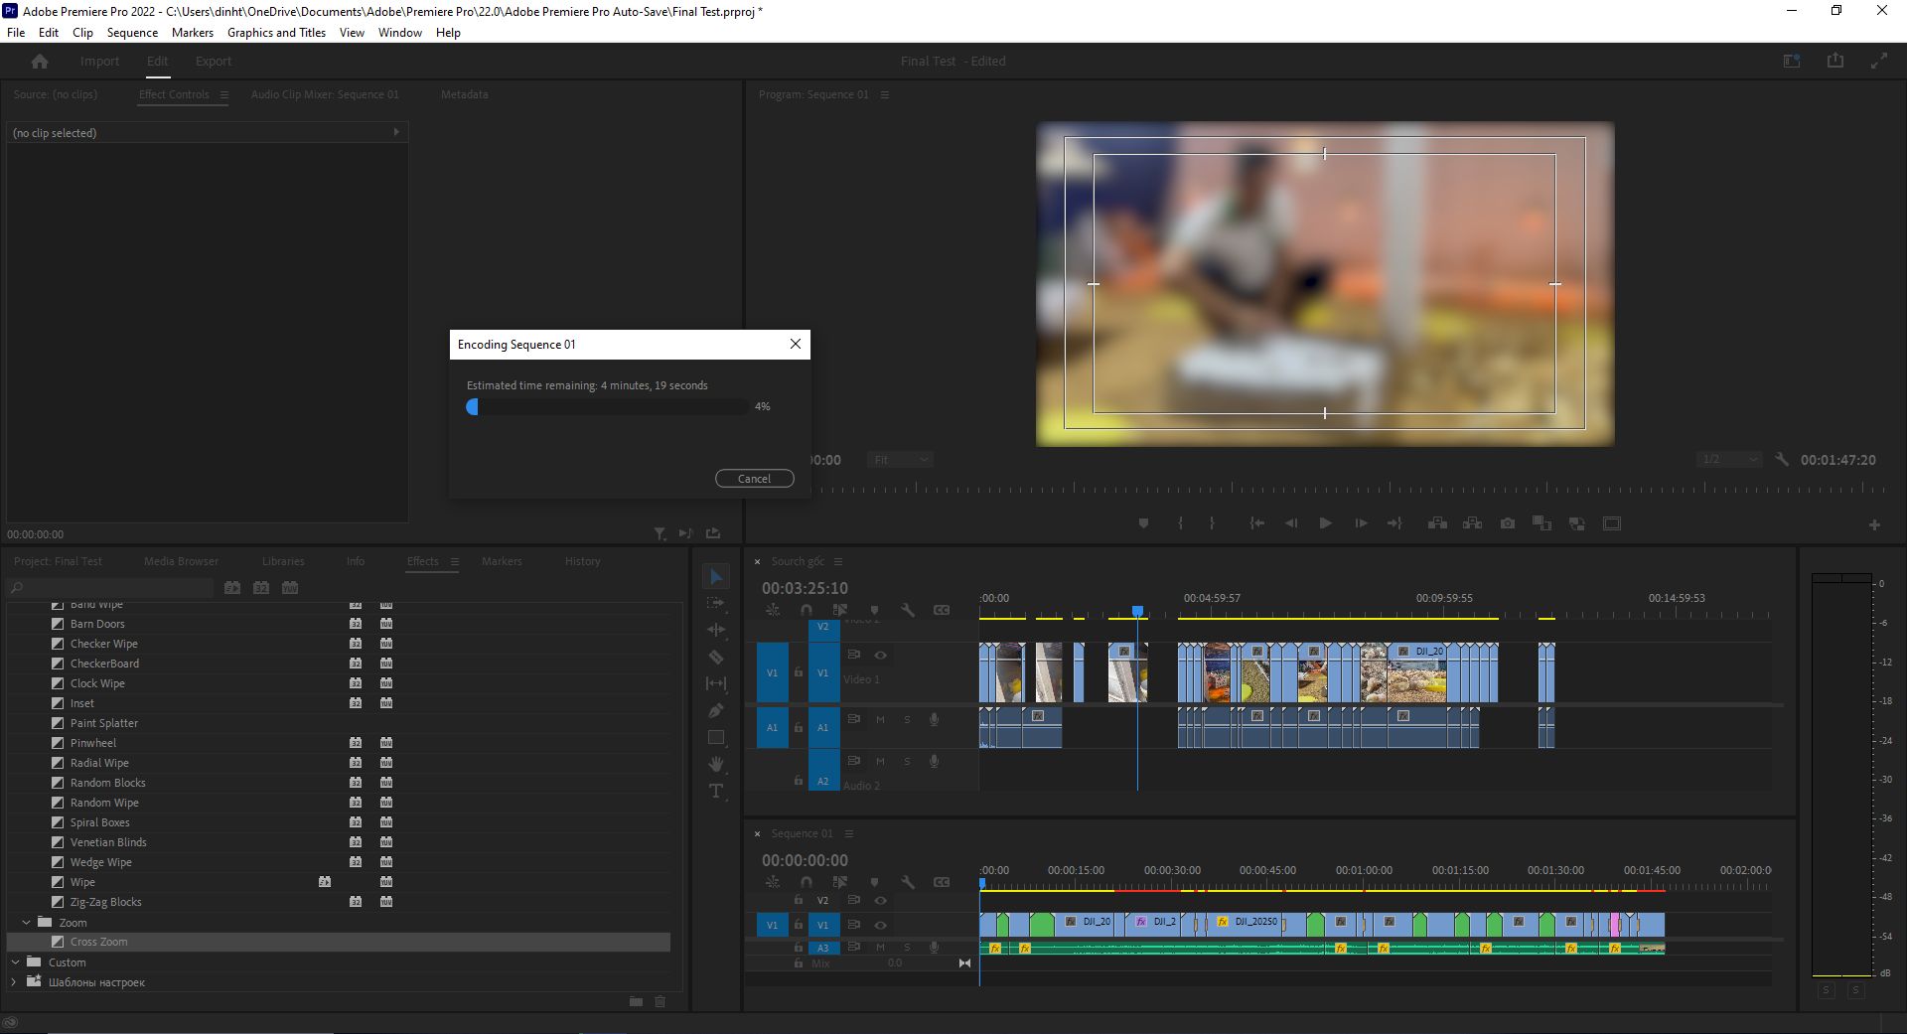Screen dimensions: 1907x1034
Task: Toggle V2 track output eye in Sequence 01
Action: pos(880,900)
